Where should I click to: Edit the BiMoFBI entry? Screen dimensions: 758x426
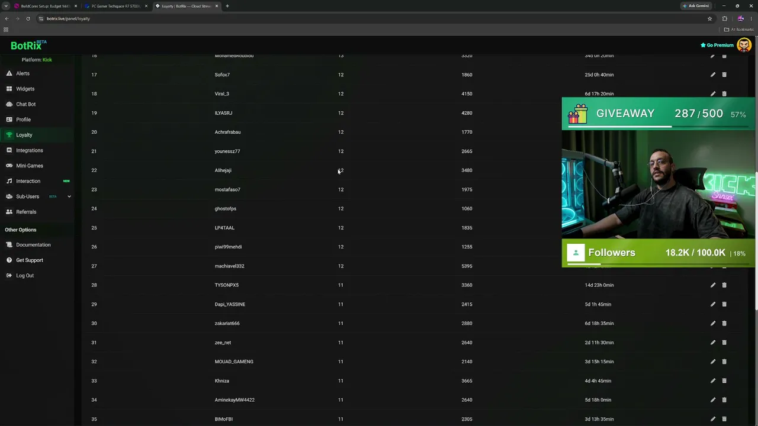tap(713, 419)
